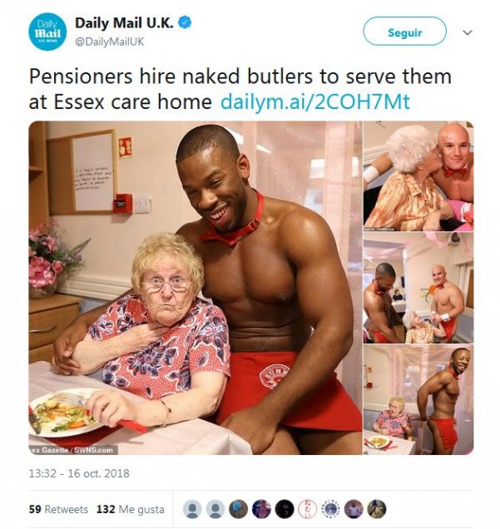Viewport: 500px width, 529px height.
Task: Follow the account with Seguir button
Action: [x=405, y=32]
